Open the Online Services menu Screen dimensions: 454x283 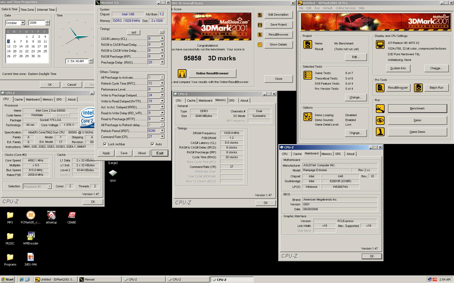[x=345, y=8]
